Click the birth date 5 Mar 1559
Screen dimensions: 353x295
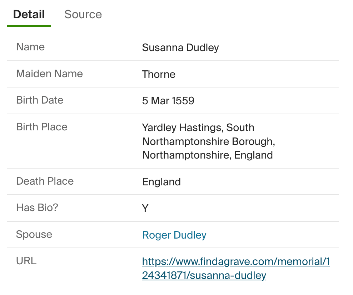click(168, 101)
